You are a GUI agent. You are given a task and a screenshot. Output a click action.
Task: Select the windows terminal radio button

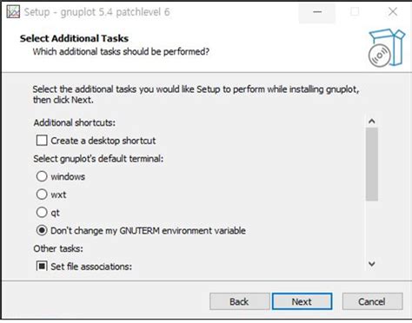[x=42, y=176]
